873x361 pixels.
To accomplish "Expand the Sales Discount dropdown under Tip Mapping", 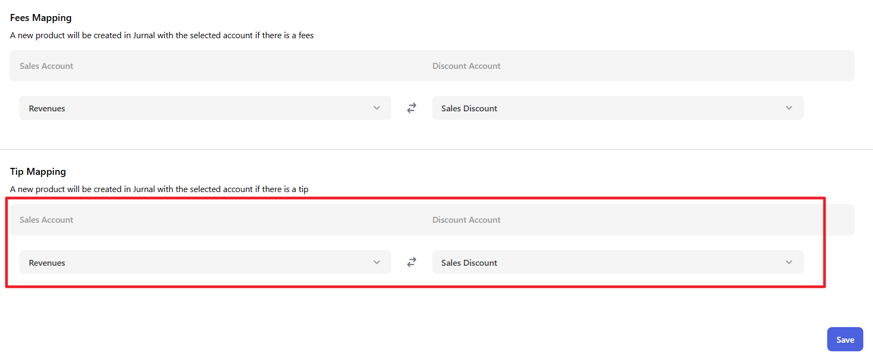I will (617, 263).
